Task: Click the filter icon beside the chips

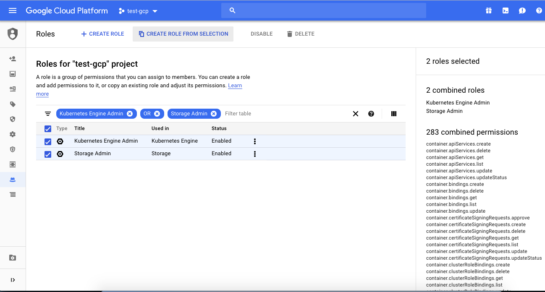Action: coord(48,114)
